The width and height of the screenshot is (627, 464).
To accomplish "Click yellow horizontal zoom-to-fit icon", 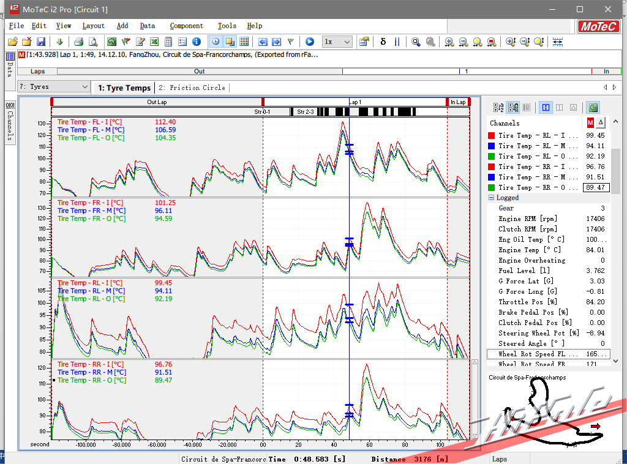I will [478, 42].
